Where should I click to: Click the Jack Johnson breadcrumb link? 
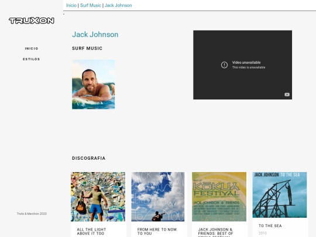click(118, 5)
